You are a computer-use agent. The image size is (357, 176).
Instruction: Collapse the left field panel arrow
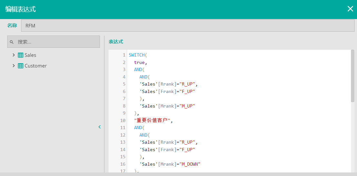(x=99, y=127)
